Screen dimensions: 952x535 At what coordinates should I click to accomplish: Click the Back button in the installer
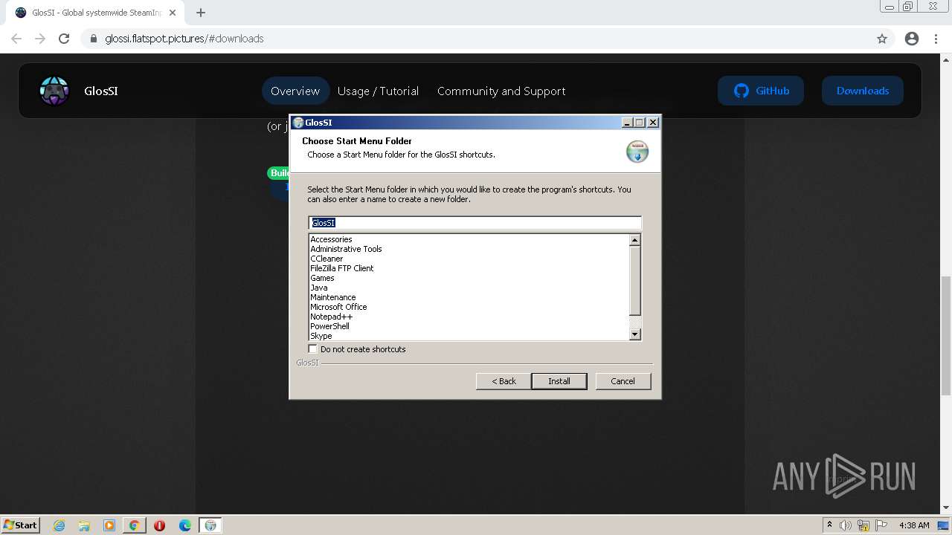tap(504, 381)
